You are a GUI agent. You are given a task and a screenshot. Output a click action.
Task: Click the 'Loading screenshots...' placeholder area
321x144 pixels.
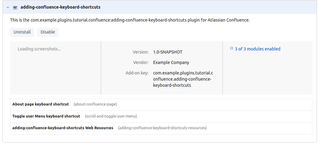[x=39, y=49]
